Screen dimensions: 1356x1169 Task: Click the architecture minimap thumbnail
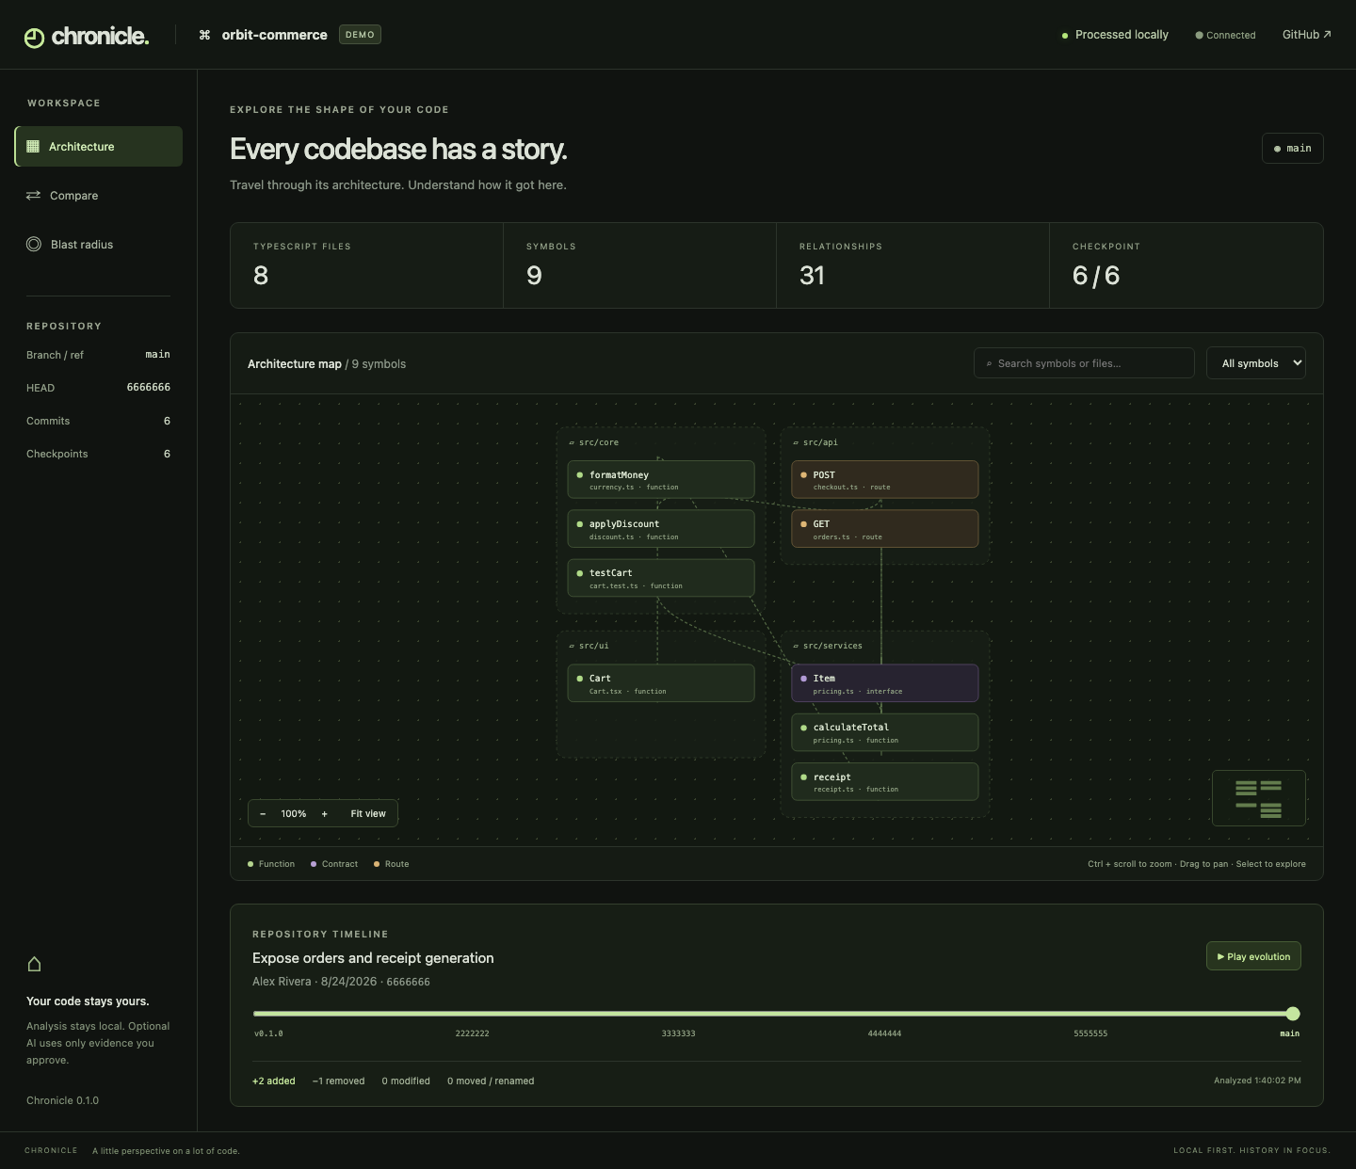coord(1259,798)
